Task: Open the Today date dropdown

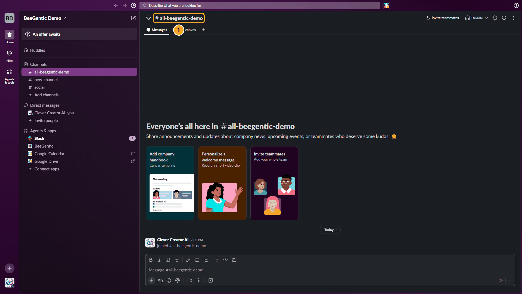Action: click(x=330, y=230)
